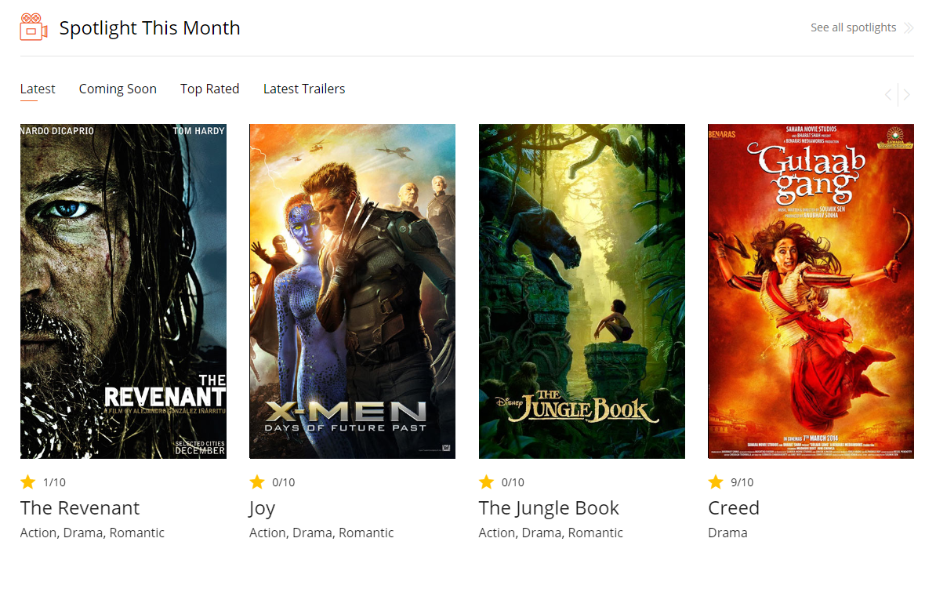Show the Latest Trailers tab
Screen dimensions: 936x600
point(304,89)
